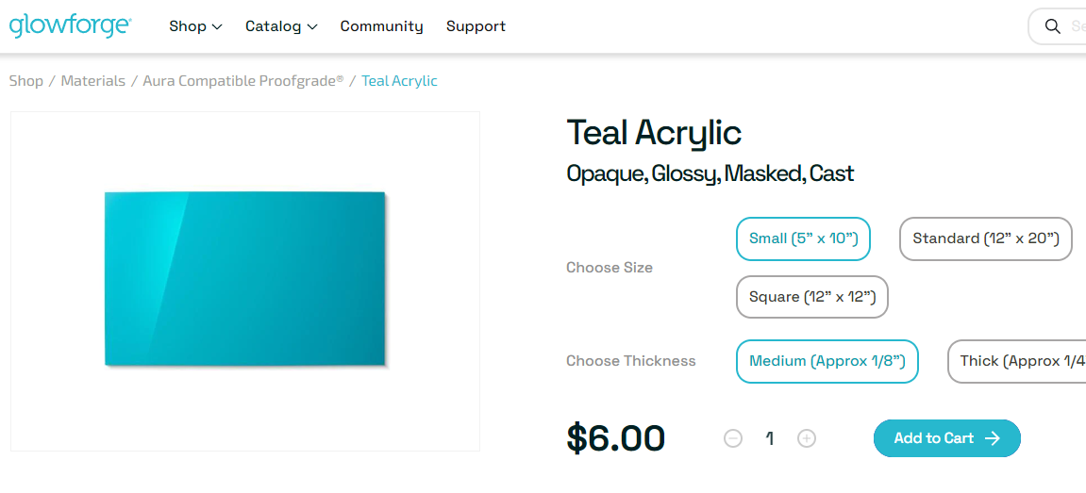Image resolution: width=1086 pixels, height=493 pixels.
Task: Click the arrow on Add to Cart
Action: pos(993,438)
